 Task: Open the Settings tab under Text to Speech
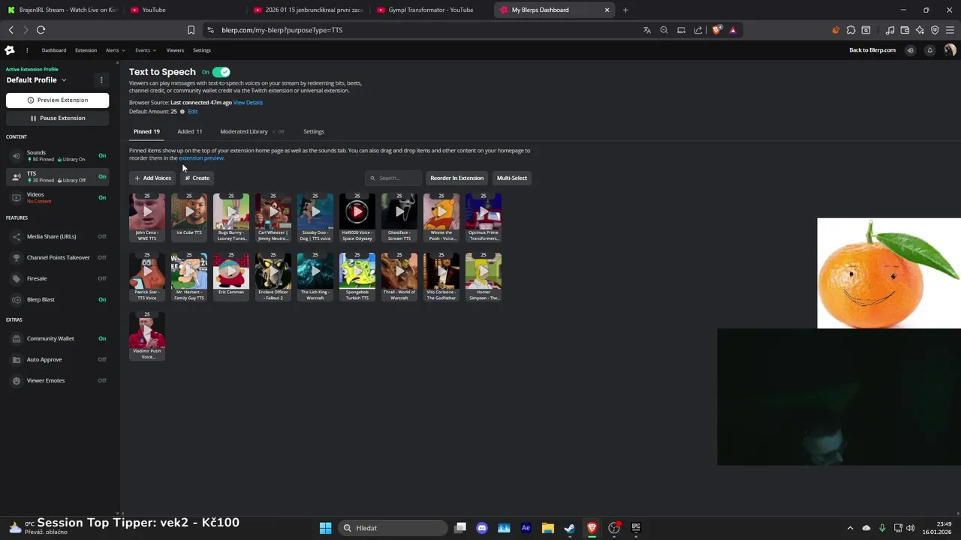pos(314,131)
